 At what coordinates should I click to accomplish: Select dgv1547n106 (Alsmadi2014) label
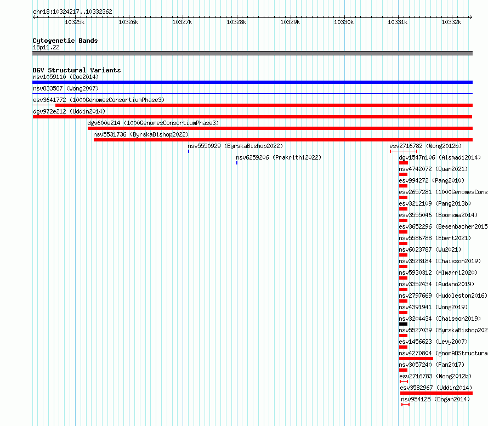(440, 157)
